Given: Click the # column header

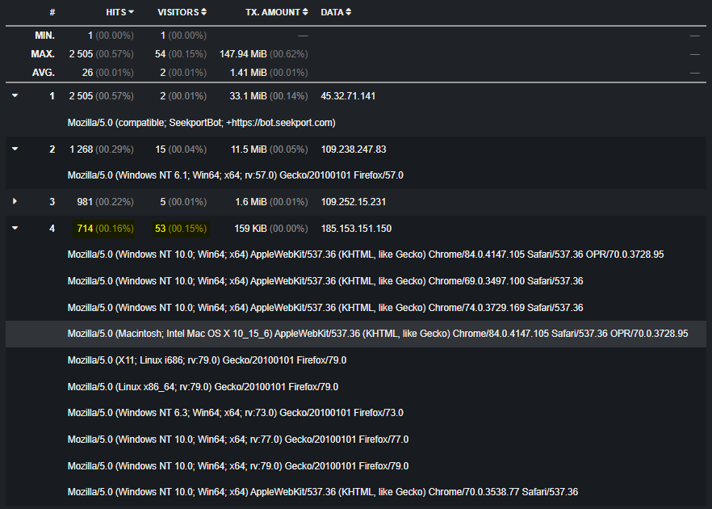Looking at the screenshot, I should [x=52, y=12].
